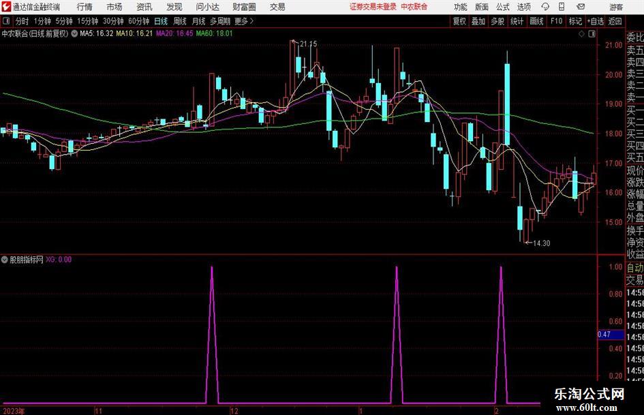Open the customer service headset icon
Screen dimensions: 644x415
coord(545,7)
